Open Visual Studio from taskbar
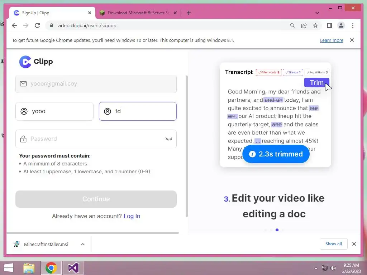Image resolution: width=367 pixels, height=275 pixels. [73, 268]
